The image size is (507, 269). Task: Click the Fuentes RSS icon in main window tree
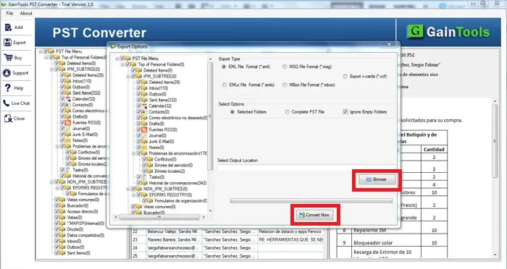click(68, 123)
